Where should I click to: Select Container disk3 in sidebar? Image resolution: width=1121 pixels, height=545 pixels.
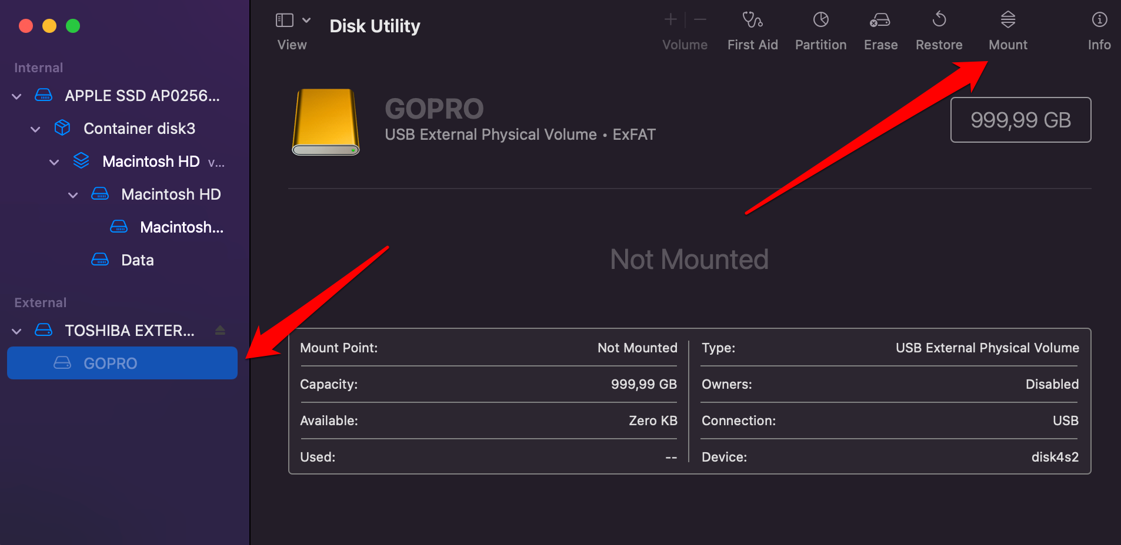pyautogui.click(x=122, y=129)
